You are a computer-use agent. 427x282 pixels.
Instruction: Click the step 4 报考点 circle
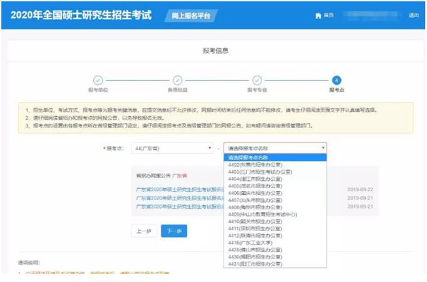[x=337, y=80]
